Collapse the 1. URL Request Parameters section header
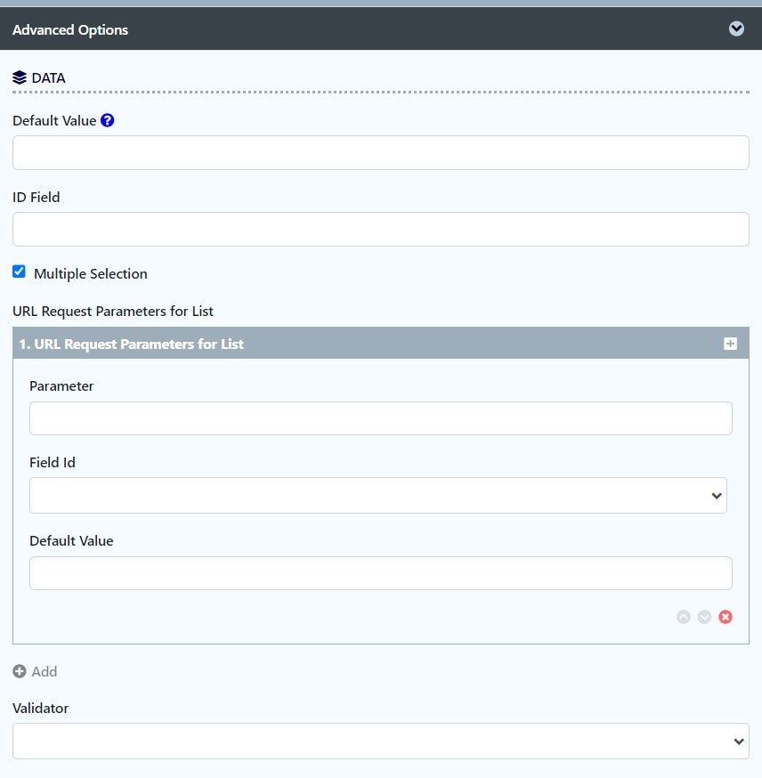The height and width of the screenshot is (778, 762). 380,344
